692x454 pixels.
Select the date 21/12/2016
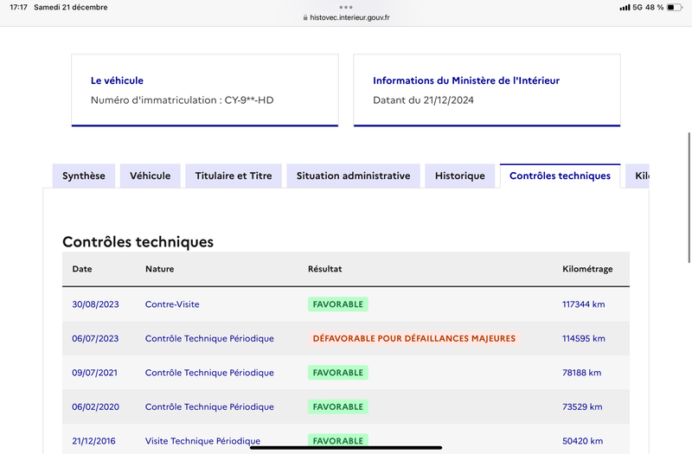(x=93, y=441)
